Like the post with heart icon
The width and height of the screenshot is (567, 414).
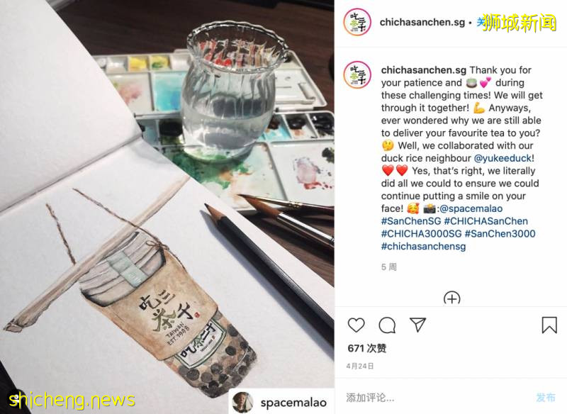coord(357,325)
